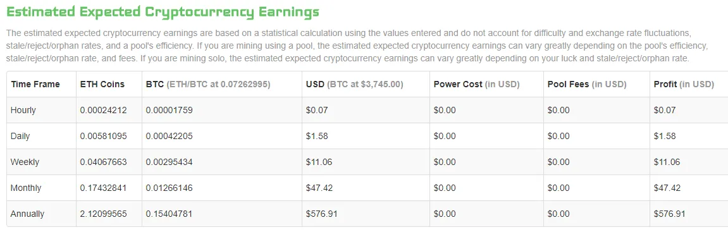Select the Power Cost column header
This screenshot has width=728, height=232.
point(476,85)
